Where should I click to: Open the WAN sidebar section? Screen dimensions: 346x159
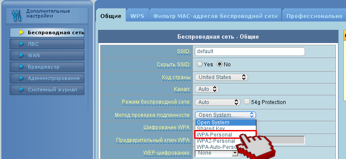[47, 55]
